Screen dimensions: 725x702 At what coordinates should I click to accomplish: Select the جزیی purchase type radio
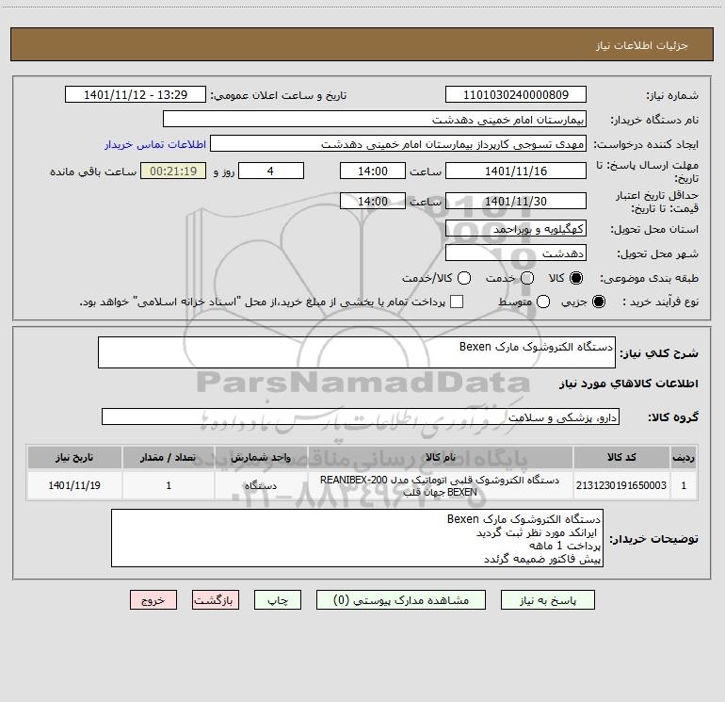[598, 302]
